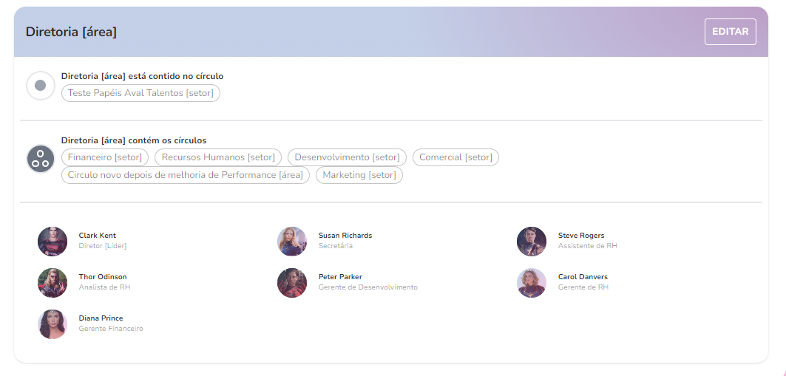Click Clark Kent's avatar
786x376 pixels.
[x=52, y=242]
